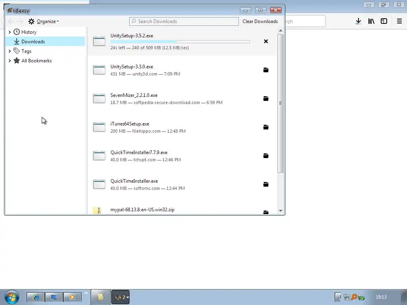Click the Search Downloads field
407x305 pixels.
[184, 21]
